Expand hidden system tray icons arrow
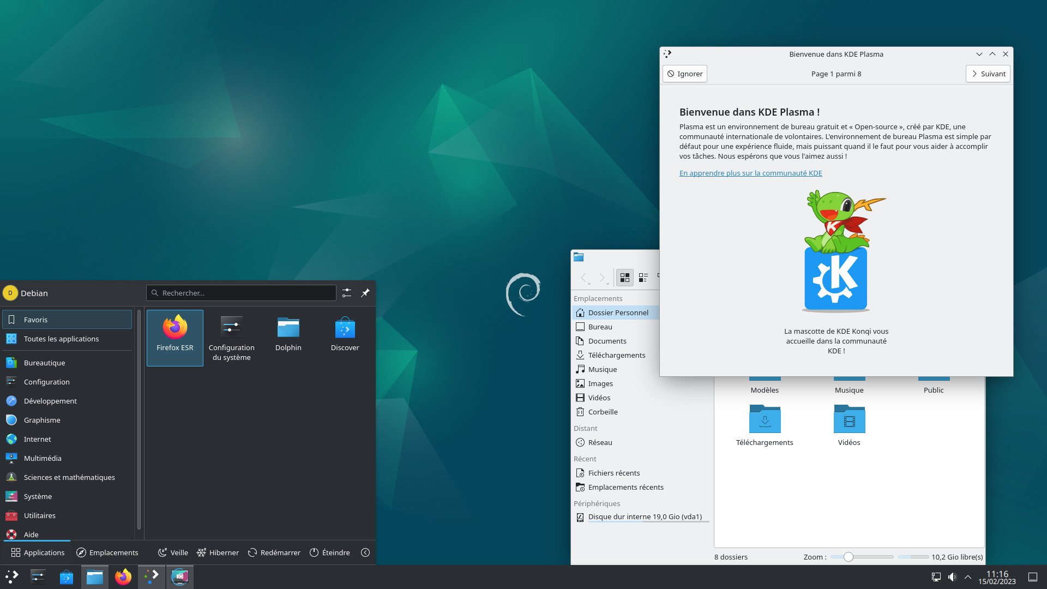1047x589 pixels. click(x=968, y=577)
